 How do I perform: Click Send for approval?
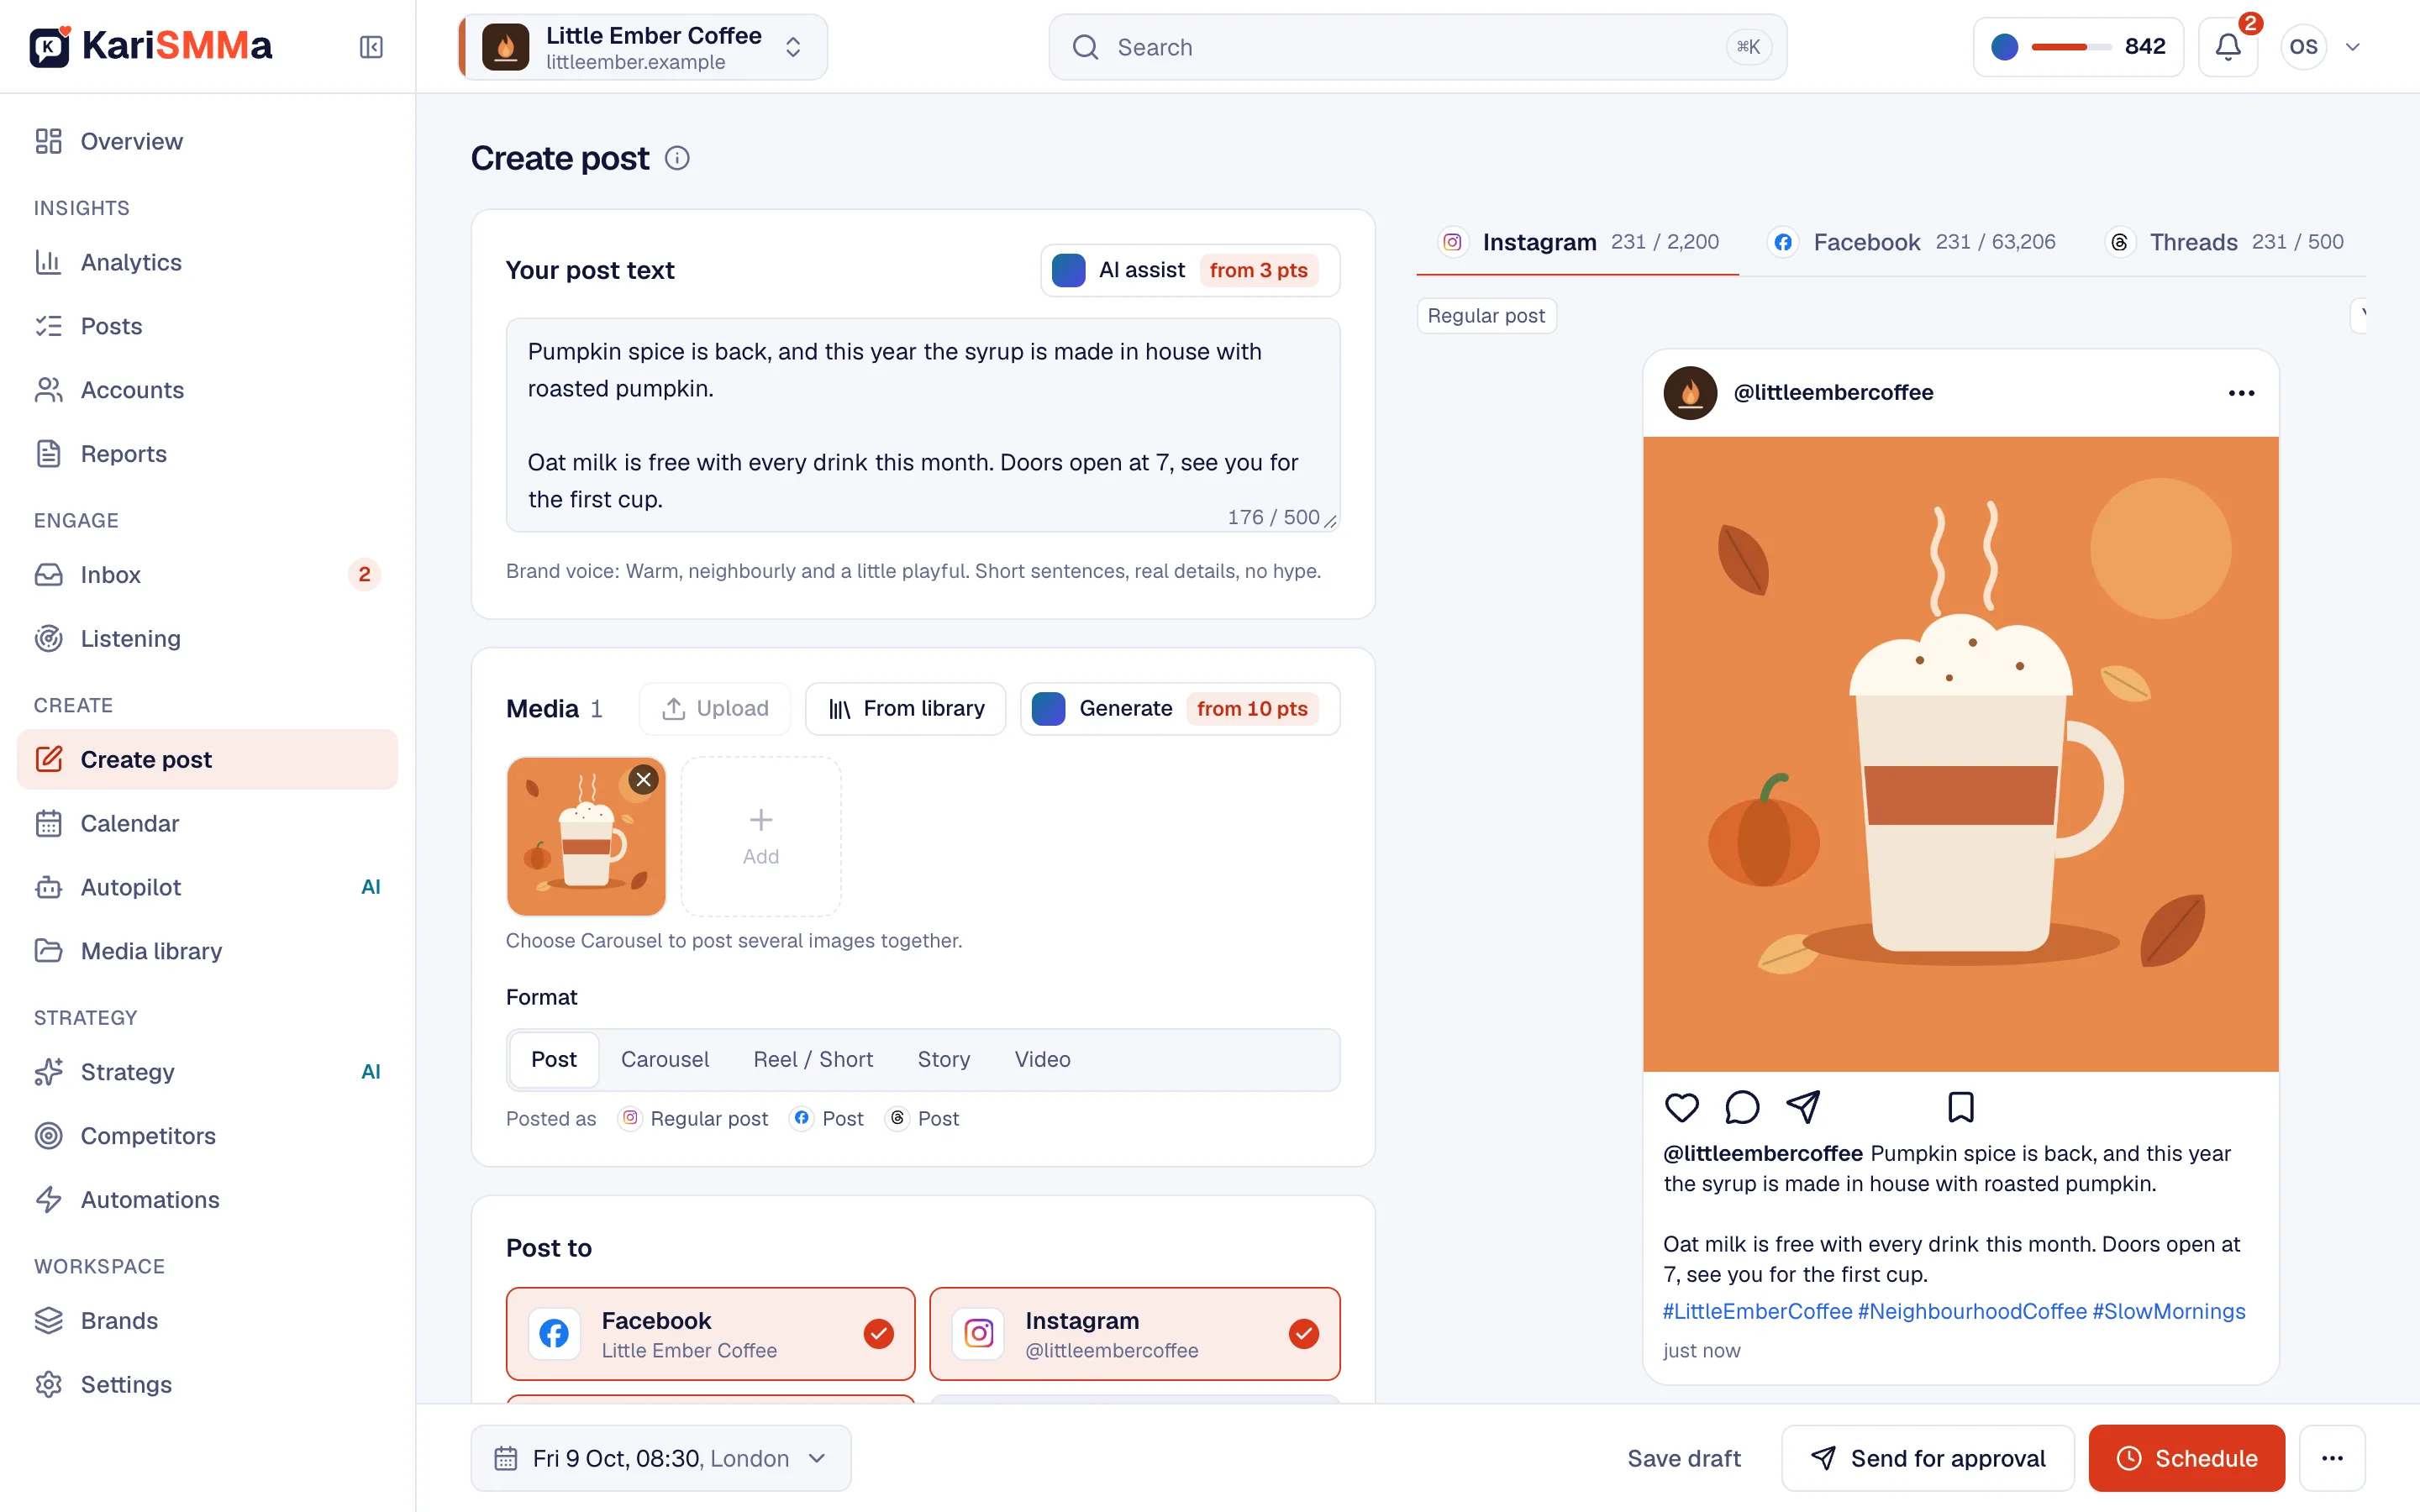1927,1458
